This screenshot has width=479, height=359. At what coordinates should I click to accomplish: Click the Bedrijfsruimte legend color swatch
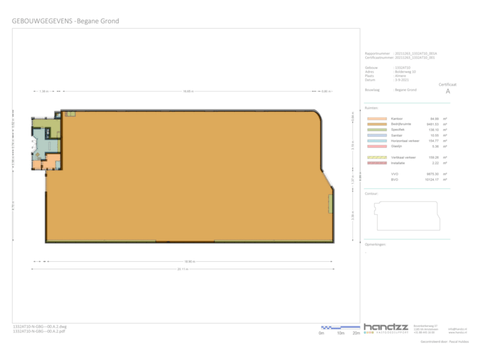pos(377,123)
